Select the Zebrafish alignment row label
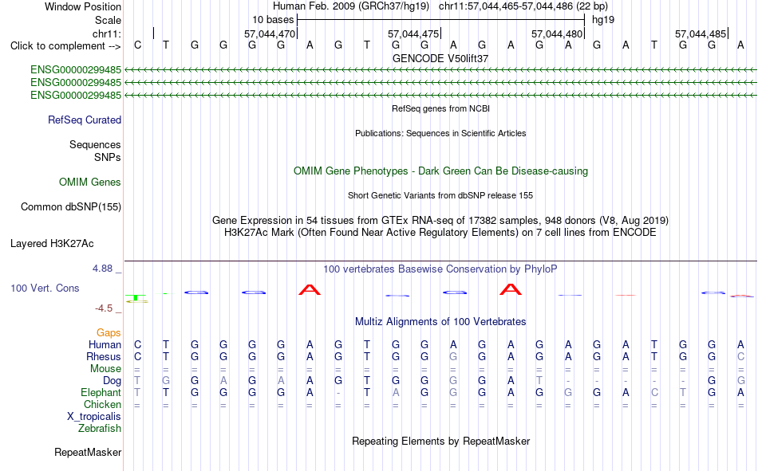 pos(100,428)
